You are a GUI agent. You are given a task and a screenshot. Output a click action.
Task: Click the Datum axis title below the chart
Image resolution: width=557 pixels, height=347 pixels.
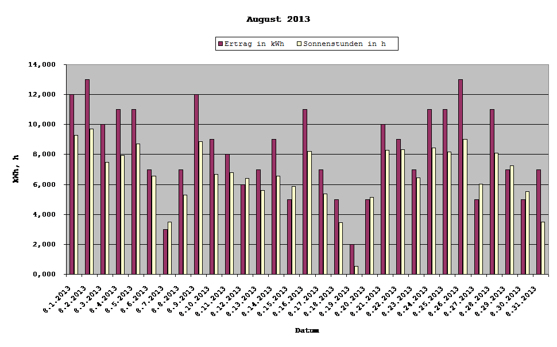pos(306,329)
